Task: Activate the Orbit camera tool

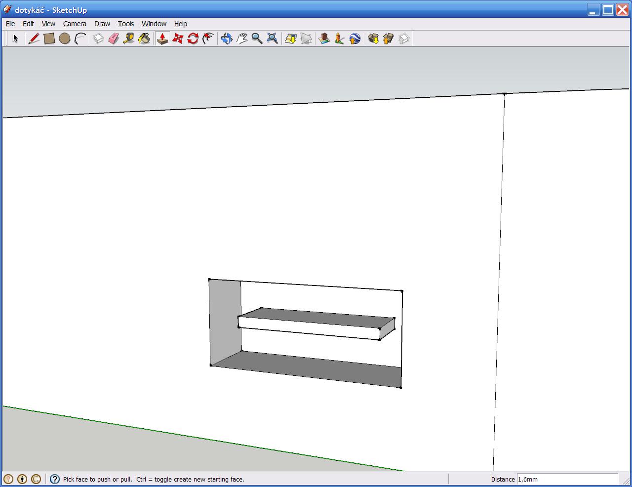Action: pos(226,39)
